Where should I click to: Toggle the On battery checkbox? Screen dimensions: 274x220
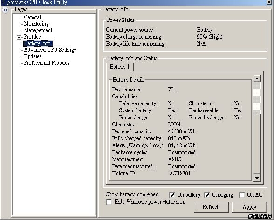pyautogui.click(x=172, y=195)
